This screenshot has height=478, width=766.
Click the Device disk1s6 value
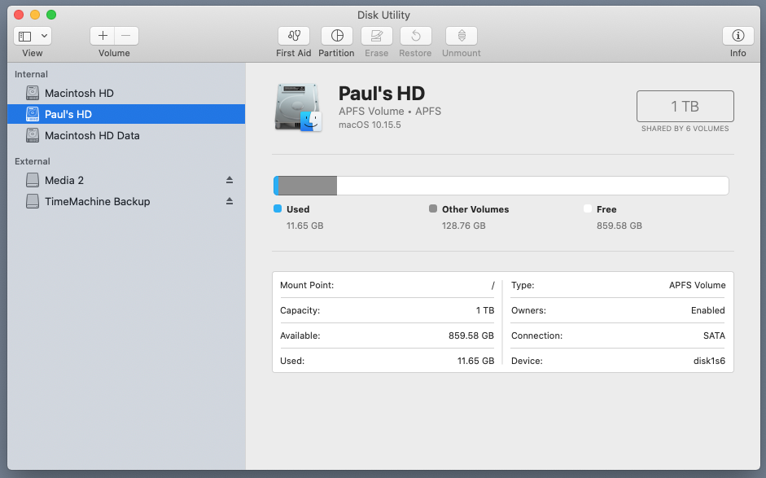pyautogui.click(x=709, y=362)
